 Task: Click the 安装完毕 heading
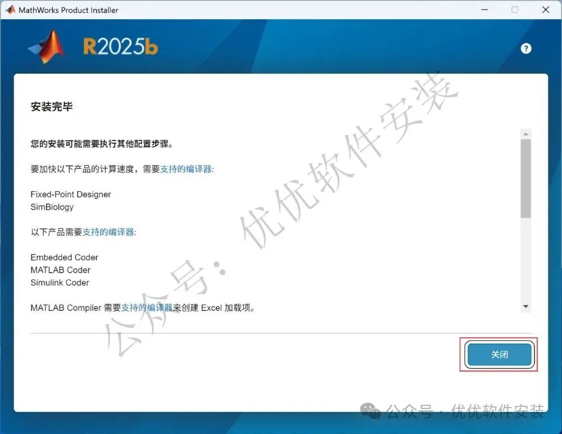click(52, 106)
